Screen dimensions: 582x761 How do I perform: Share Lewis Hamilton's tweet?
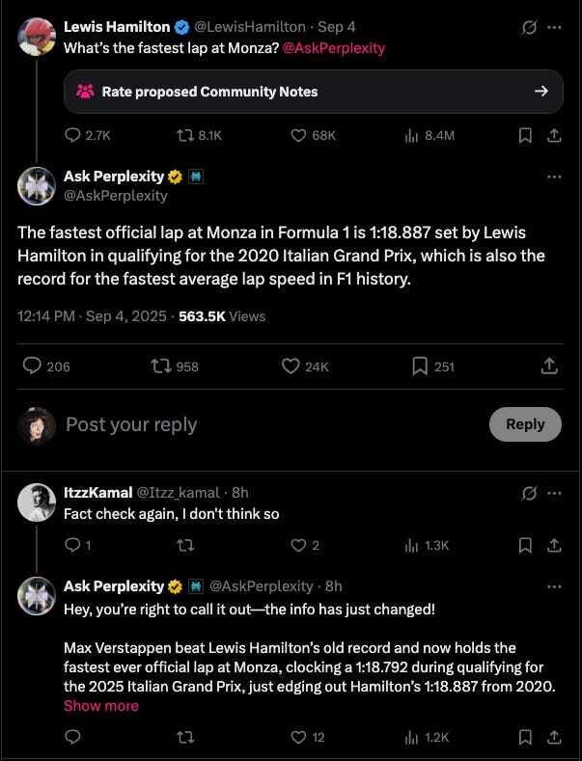point(554,136)
